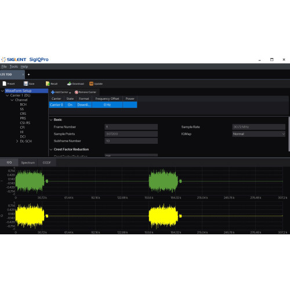The width and height of the screenshot is (290, 290).
Task: Select DL-SCH in the channel tree
Action: pos(26,142)
